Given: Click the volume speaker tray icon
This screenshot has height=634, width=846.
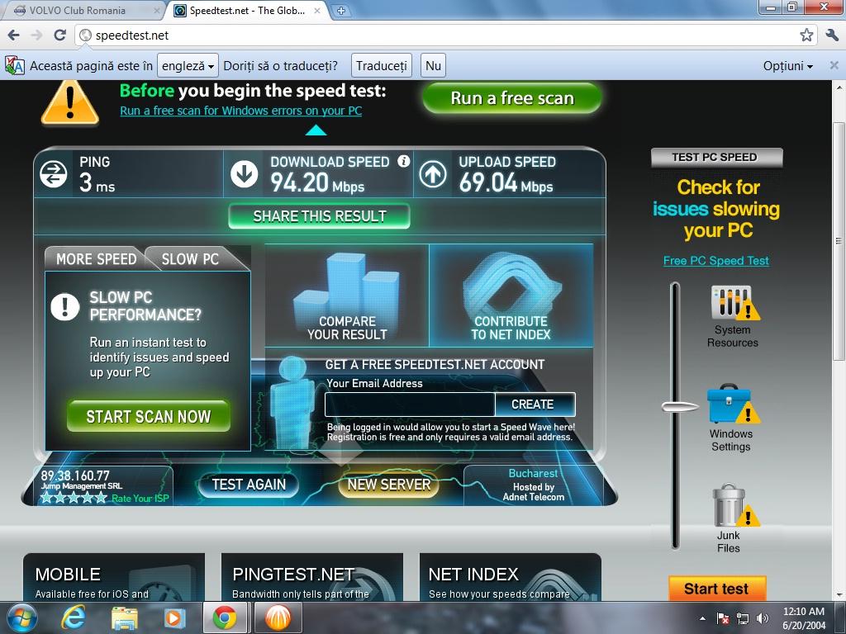Looking at the screenshot, I should pyautogui.click(x=763, y=618).
